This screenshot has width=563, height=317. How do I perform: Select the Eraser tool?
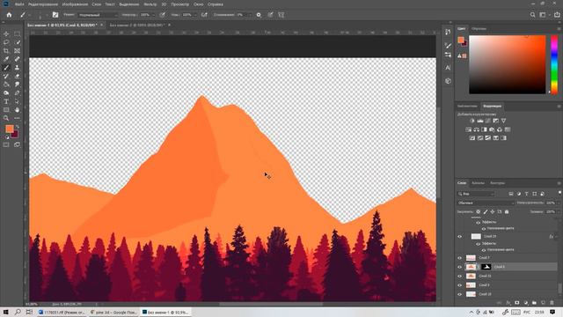pyautogui.click(x=17, y=77)
